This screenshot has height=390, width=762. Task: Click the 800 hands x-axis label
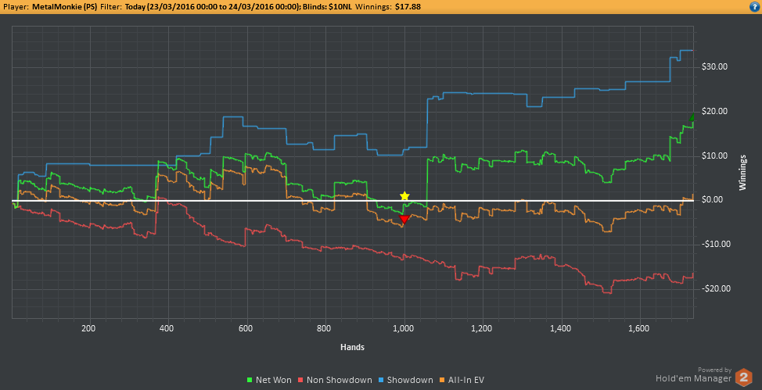[325, 328]
